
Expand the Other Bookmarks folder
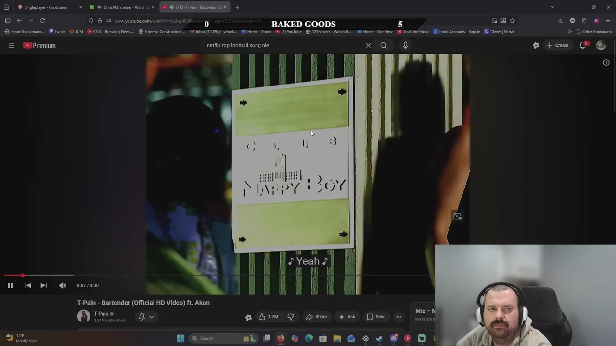(x=594, y=32)
